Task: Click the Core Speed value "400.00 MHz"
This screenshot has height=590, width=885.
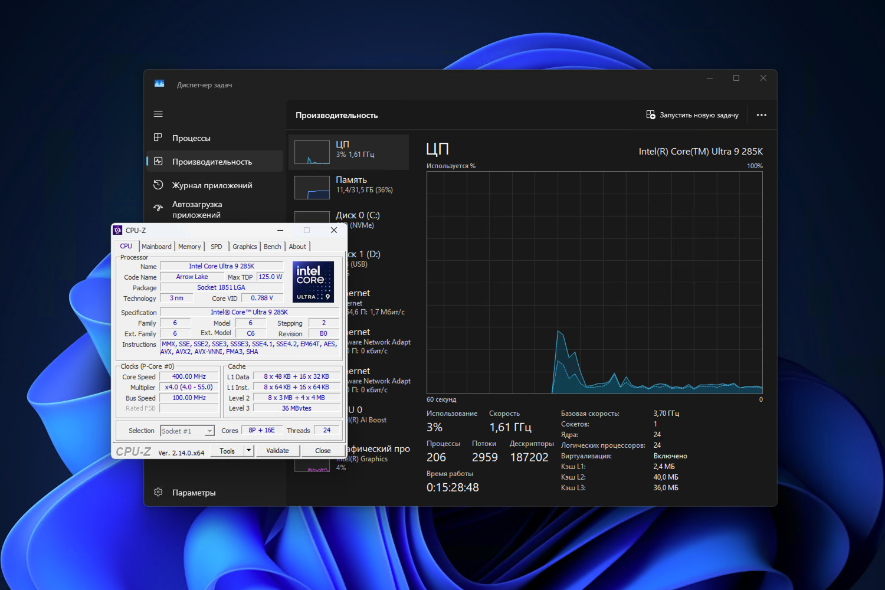Action: (189, 376)
